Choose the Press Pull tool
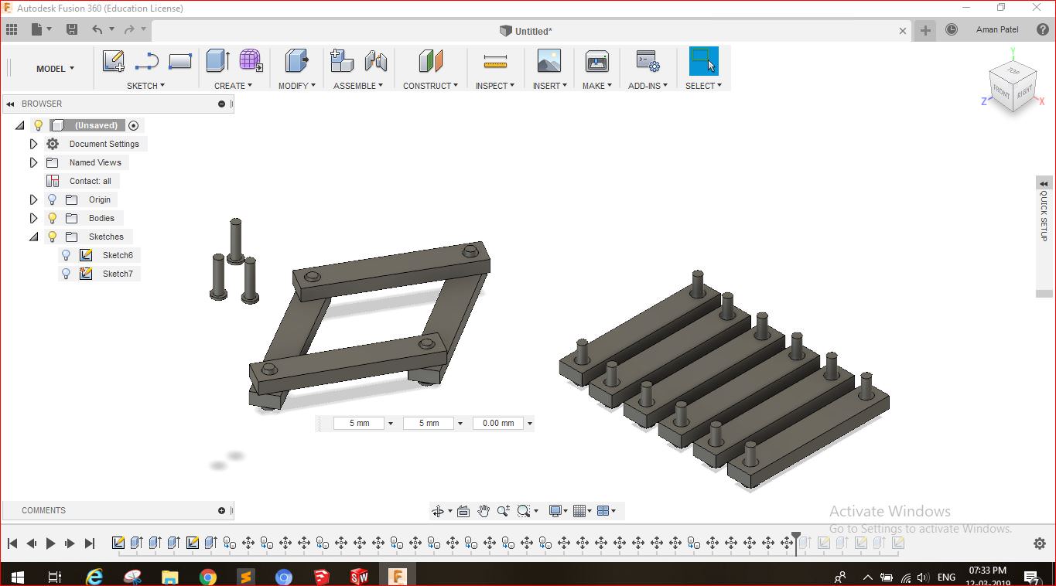 [x=296, y=61]
